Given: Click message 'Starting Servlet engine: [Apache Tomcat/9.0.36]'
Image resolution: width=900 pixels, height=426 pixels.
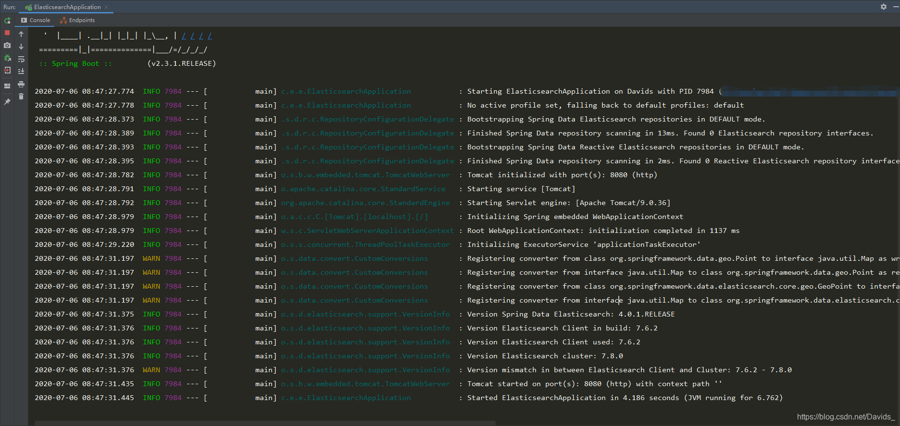Looking at the screenshot, I should 569,203.
